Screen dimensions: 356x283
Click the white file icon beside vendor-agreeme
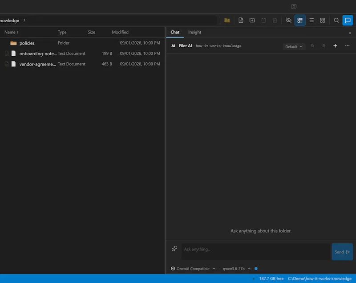pyautogui.click(x=14, y=64)
